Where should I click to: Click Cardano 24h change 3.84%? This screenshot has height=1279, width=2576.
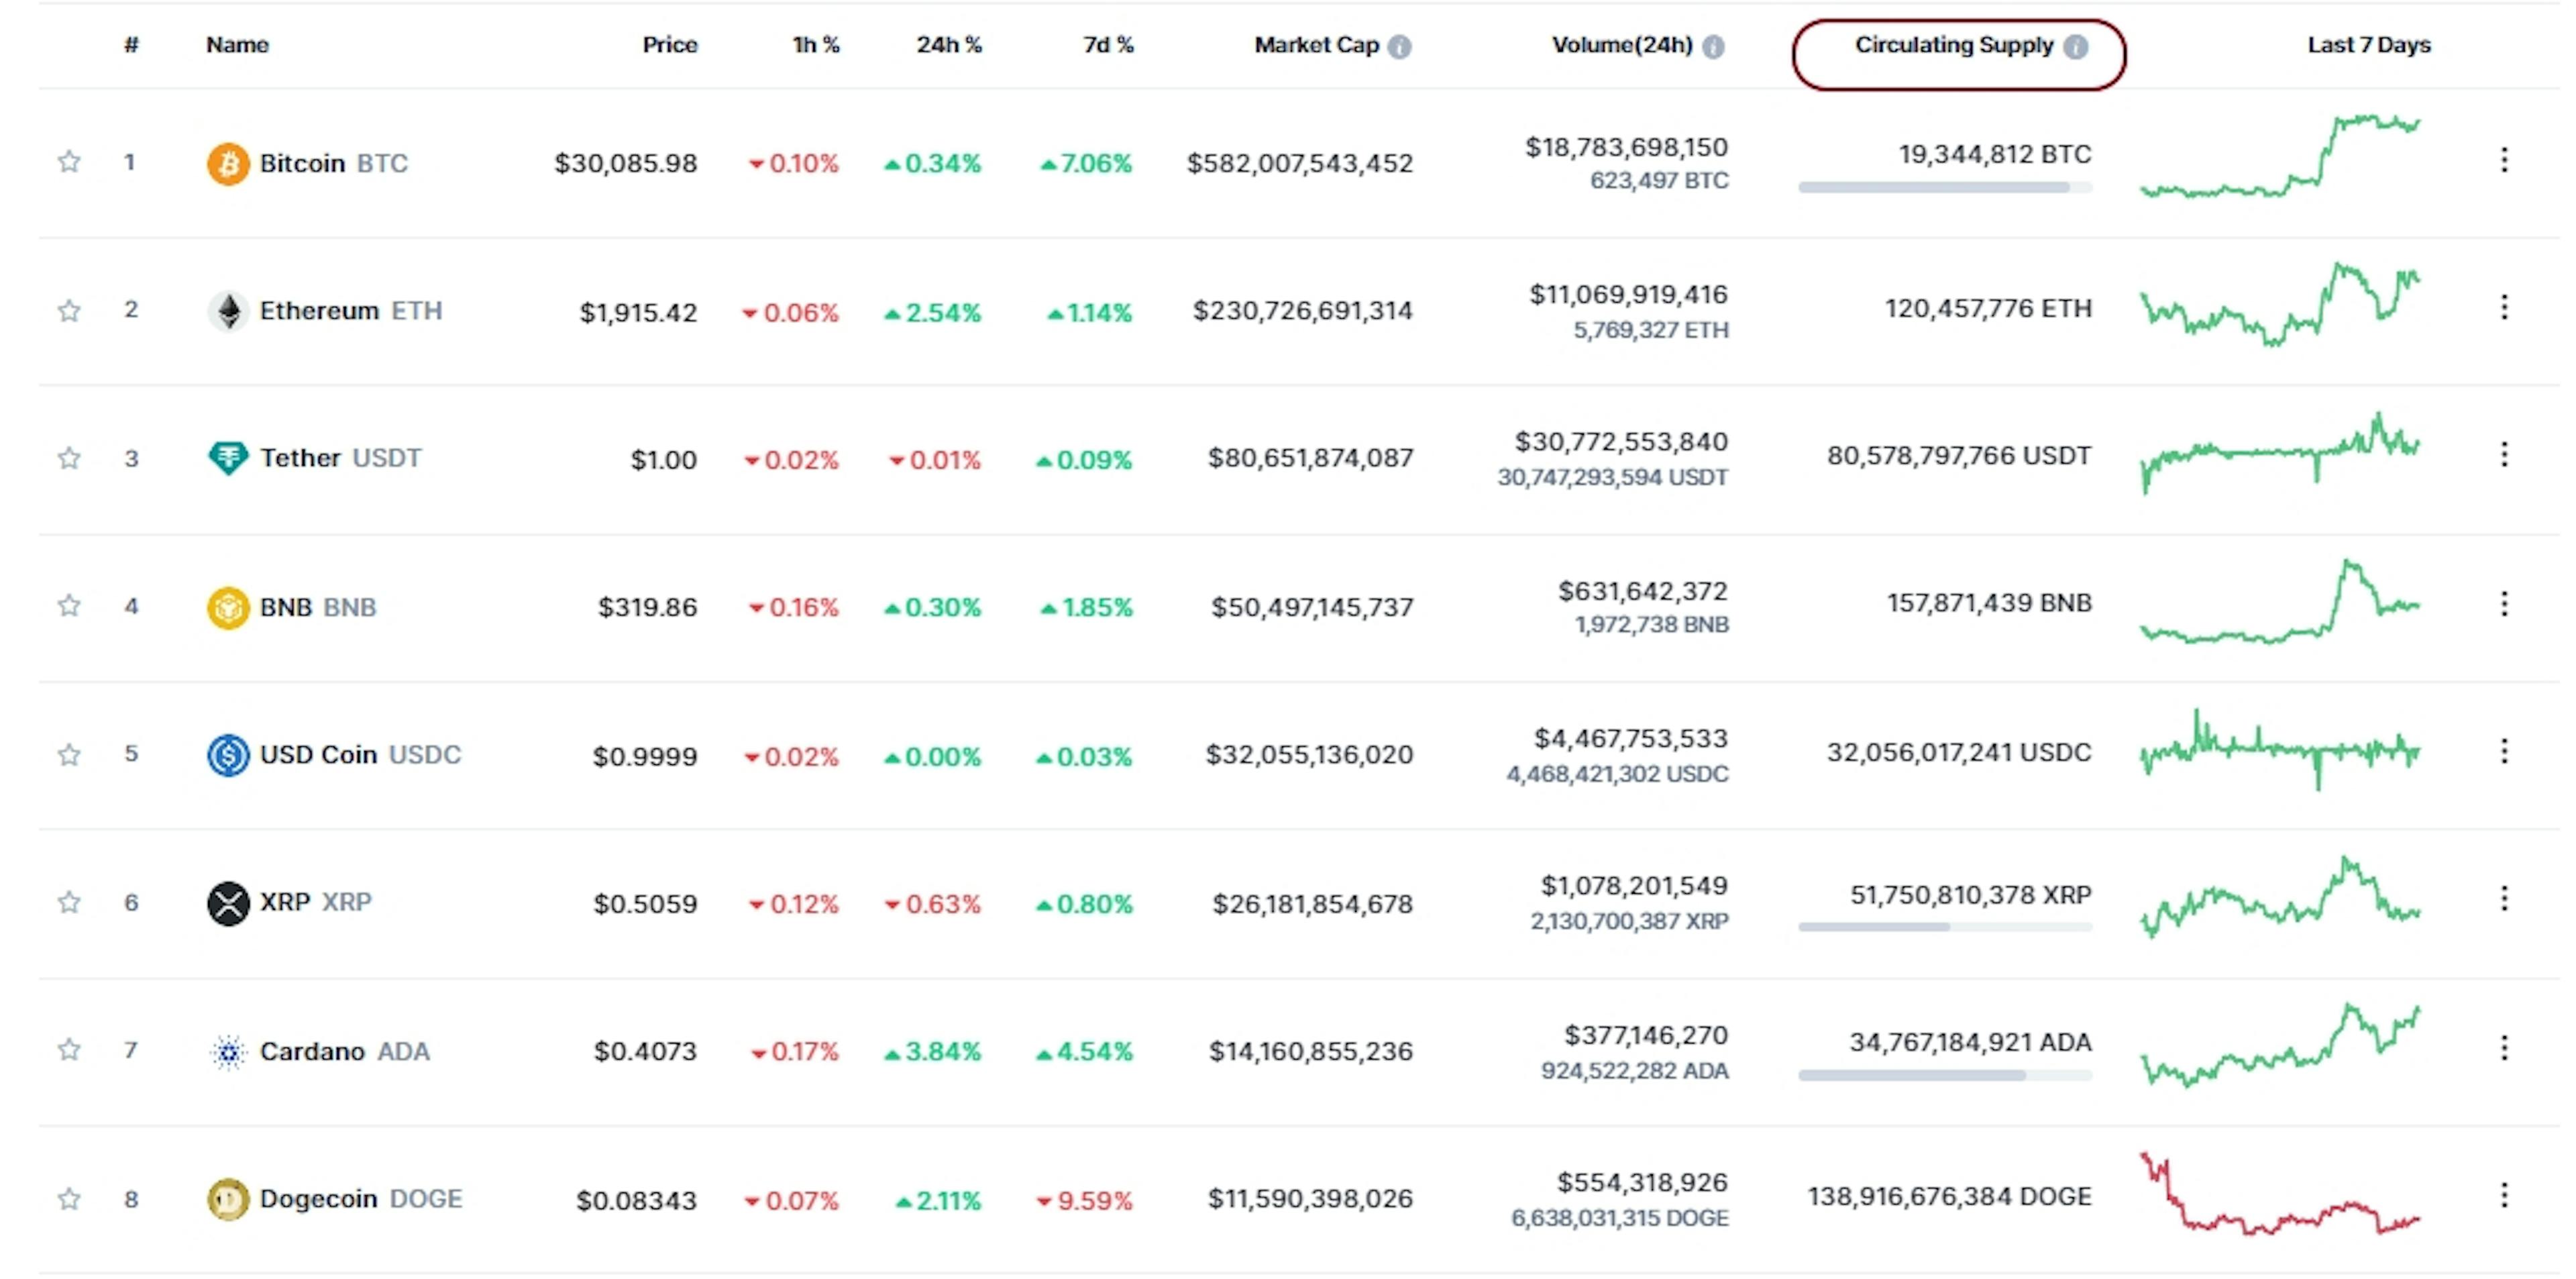pos(932,1051)
